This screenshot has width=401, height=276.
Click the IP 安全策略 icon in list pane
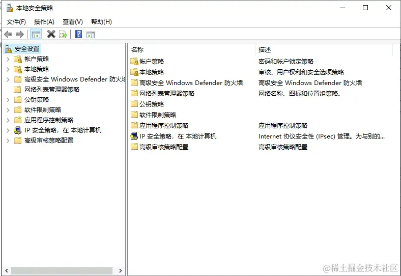(x=134, y=136)
